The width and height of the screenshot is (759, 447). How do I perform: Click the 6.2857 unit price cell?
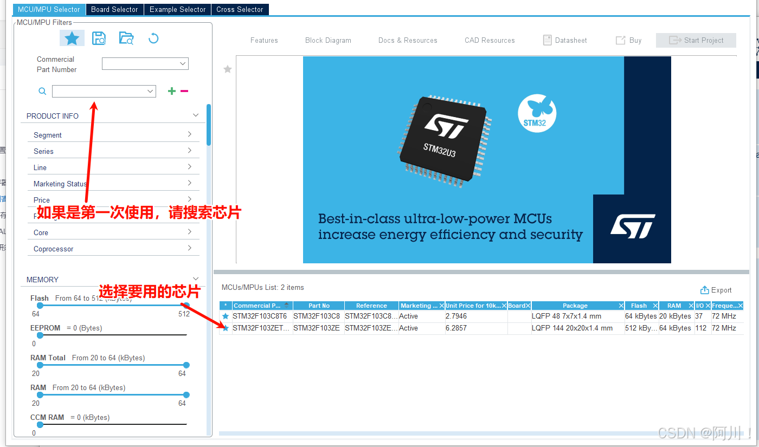point(476,328)
